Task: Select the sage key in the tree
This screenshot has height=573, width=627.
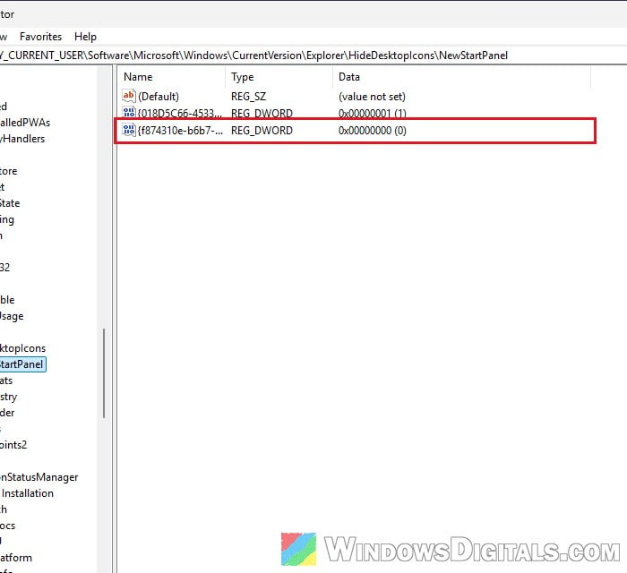Action: coord(12,316)
